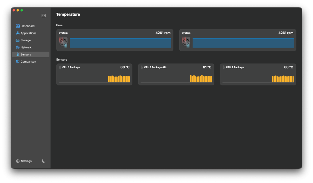Click the left fan speed bar
Screen dimensions: 313x183
[x=120, y=43]
